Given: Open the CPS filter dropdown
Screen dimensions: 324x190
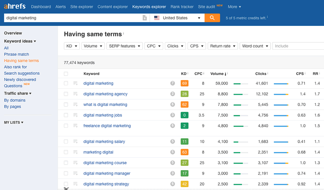Looking at the screenshot, I should pyautogui.click(x=197, y=46).
